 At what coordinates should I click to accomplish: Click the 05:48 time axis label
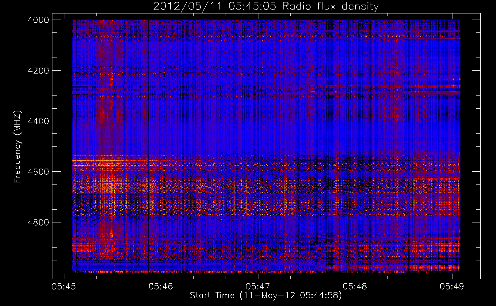pyautogui.click(x=355, y=287)
